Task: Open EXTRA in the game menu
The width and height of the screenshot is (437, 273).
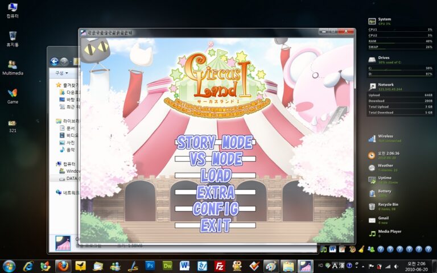Action: click(x=216, y=192)
